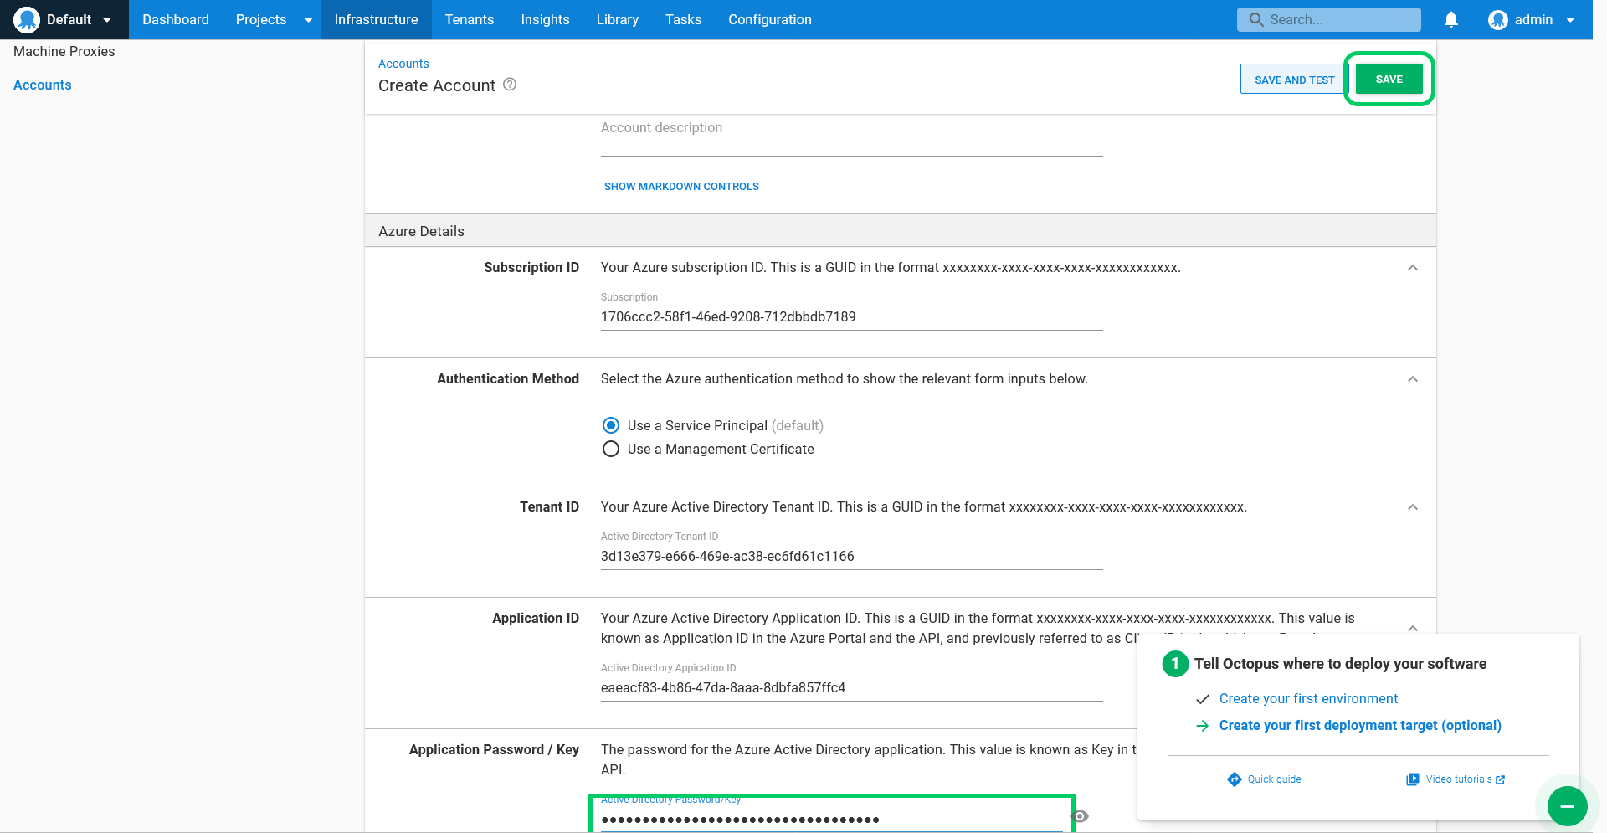Collapse the Subscription ID section
The image size is (1607, 833).
pyautogui.click(x=1413, y=268)
